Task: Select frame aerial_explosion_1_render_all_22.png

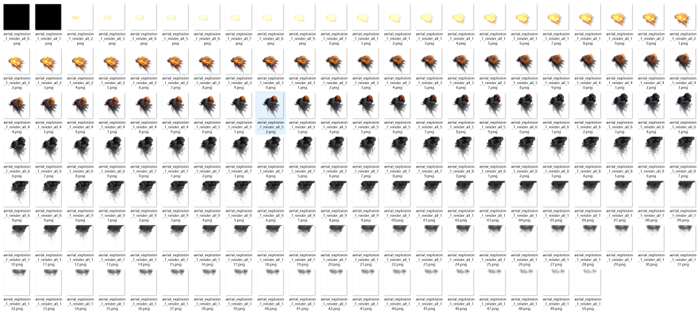Action: coord(16,63)
